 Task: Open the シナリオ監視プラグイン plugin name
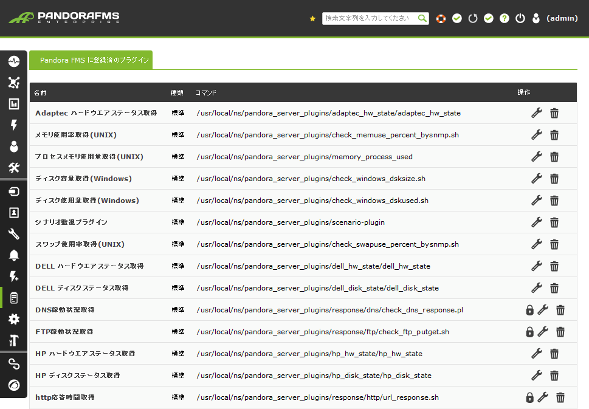[x=71, y=222]
